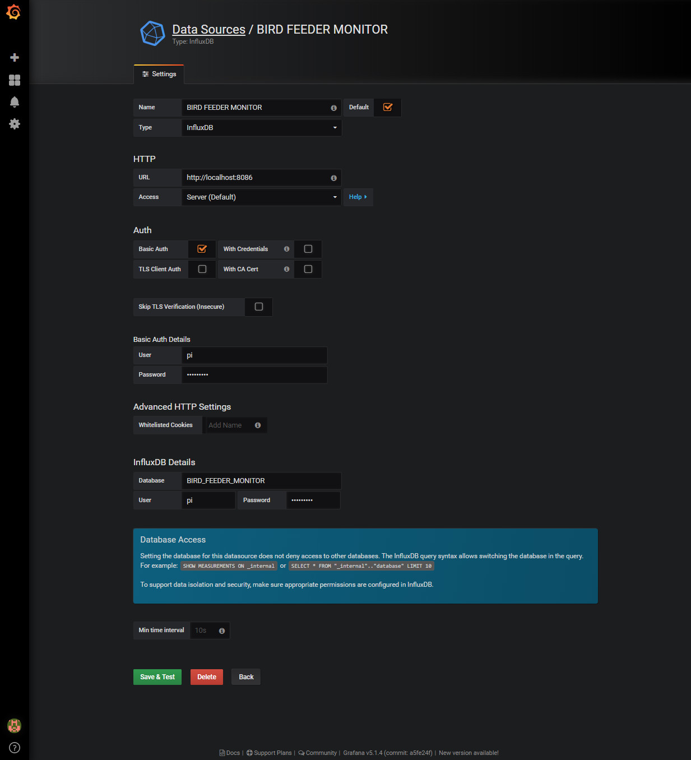Open the Docs footer link
Image resolution: width=691 pixels, height=760 pixels.
pos(230,753)
